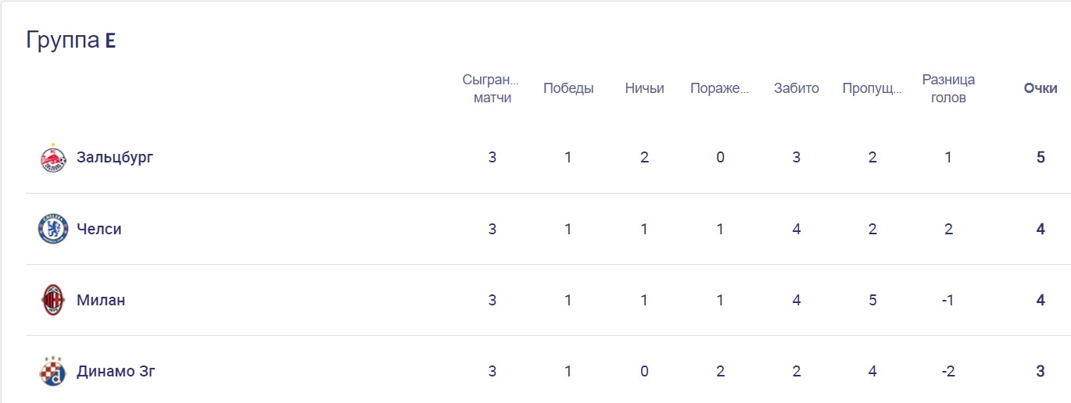Open the Челси team link

click(99, 229)
